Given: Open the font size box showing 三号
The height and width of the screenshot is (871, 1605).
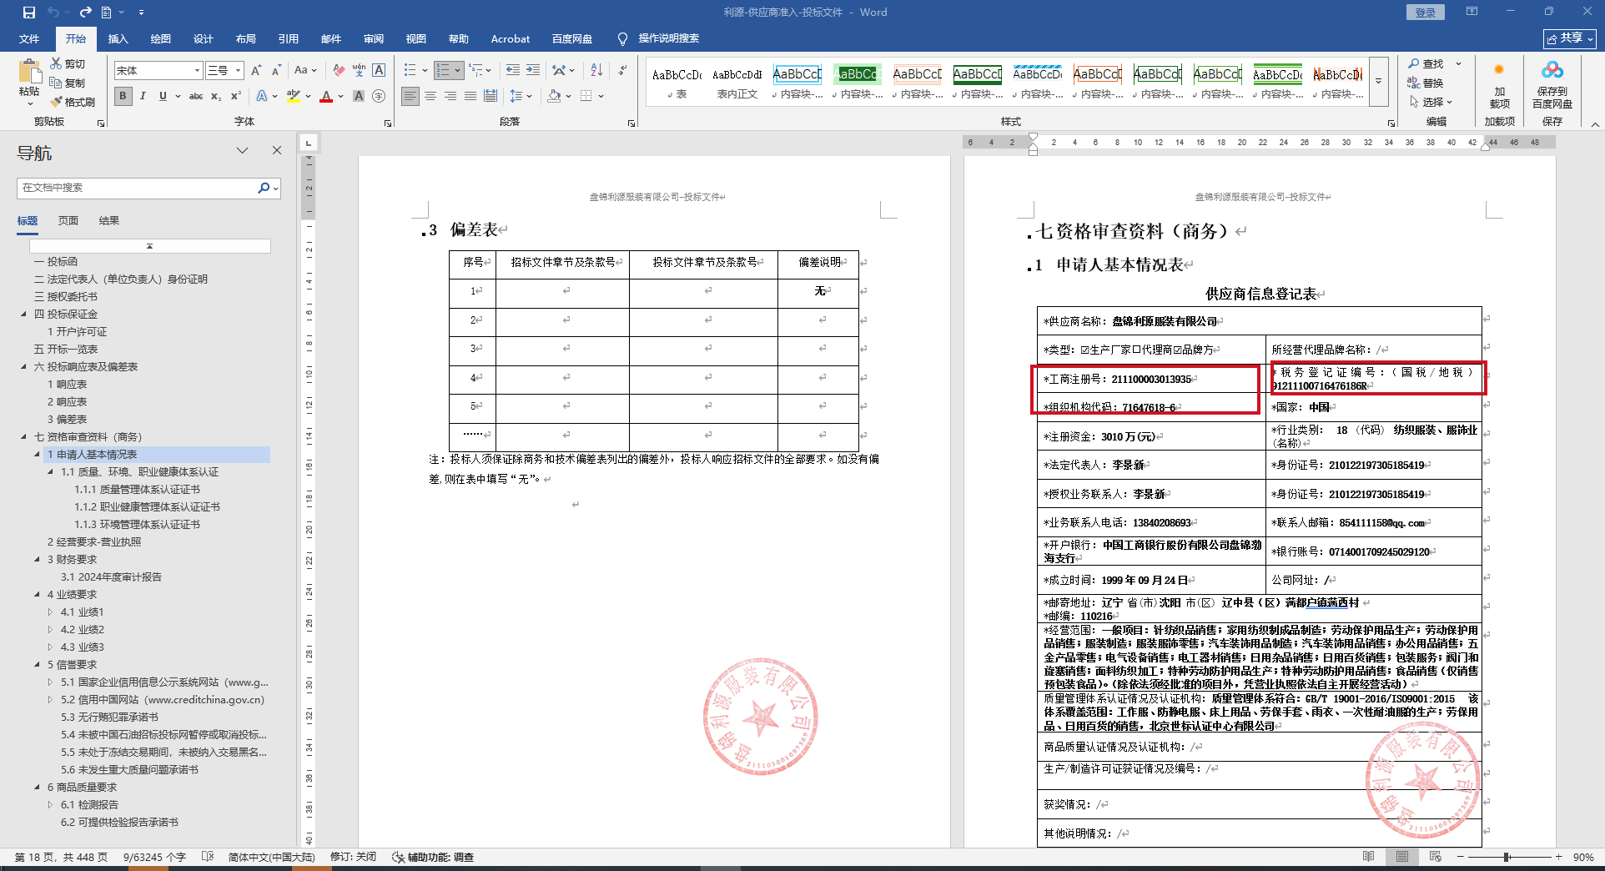Looking at the screenshot, I should (224, 71).
